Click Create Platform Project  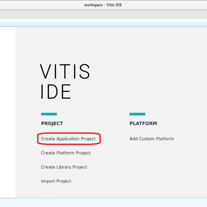coord(66,153)
